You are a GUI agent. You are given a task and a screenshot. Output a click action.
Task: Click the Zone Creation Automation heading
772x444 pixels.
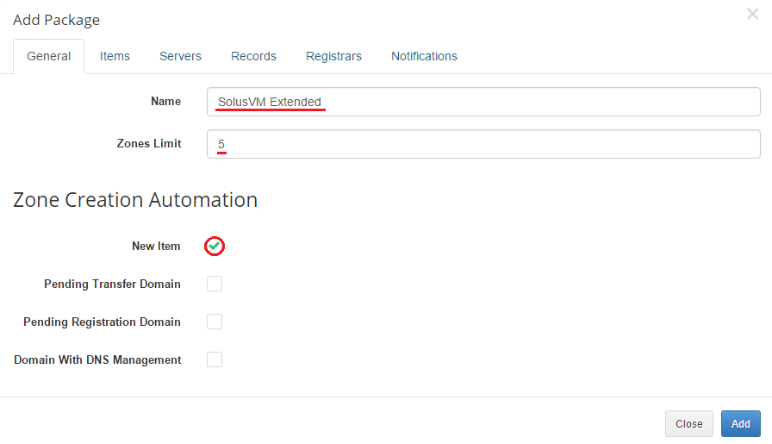135,200
